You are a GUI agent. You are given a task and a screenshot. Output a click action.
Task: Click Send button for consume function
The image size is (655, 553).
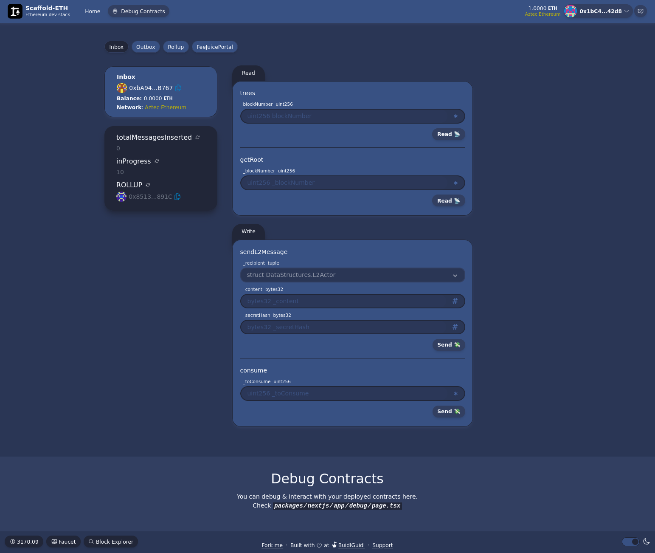click(x=449, y=412)
